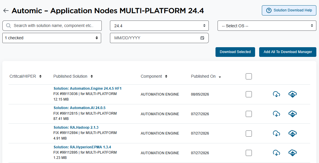Click 07/27/2026 in RA.Hadoop row
The image size is (319, 163).
pos(200,133)
